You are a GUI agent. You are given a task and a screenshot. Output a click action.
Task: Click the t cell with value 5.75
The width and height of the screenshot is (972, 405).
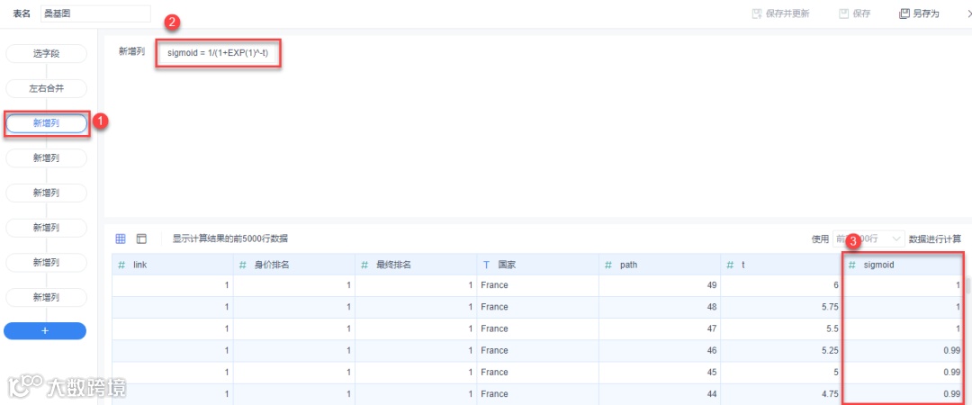(782, 307)
